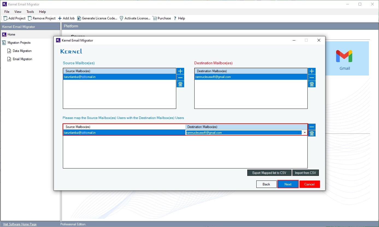Open Visit Software Home Page link
Image resolution: width=379 pixels, height=227 pixels.
(x=20, y=224)
